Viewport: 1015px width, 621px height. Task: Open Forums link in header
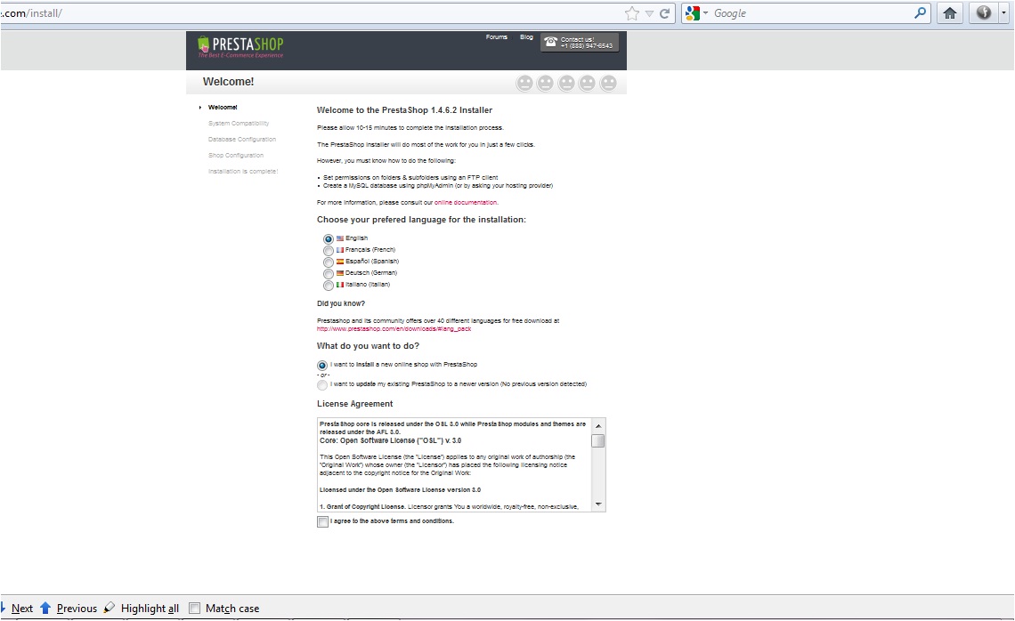point(497,36)
